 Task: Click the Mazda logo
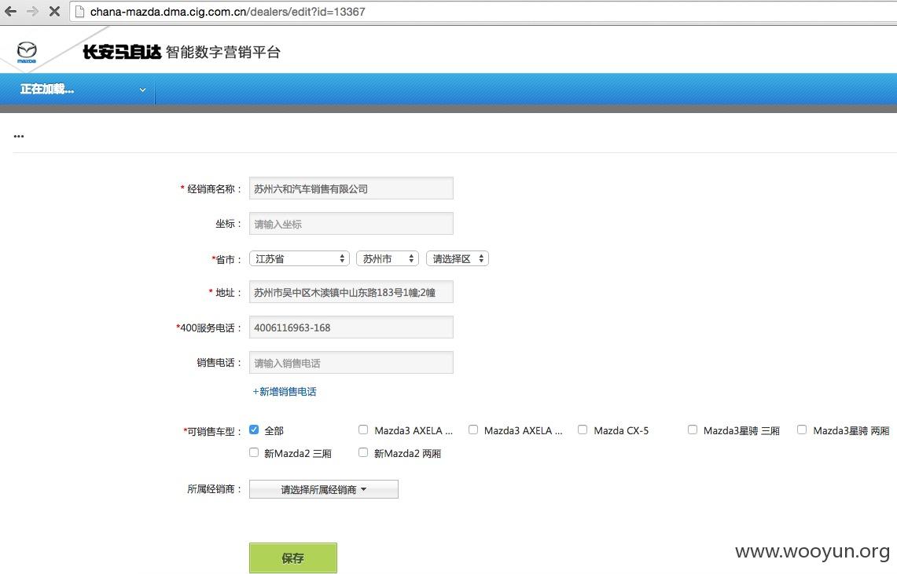click(x=26, y=52)
